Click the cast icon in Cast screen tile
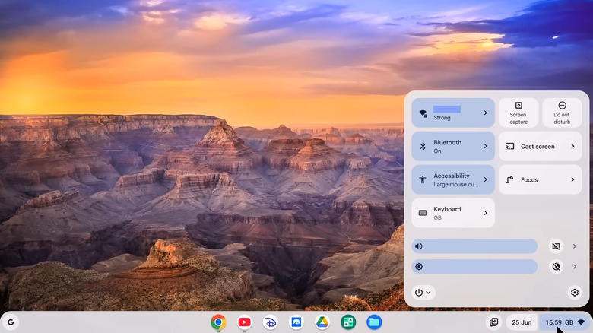593x333 pixels. 510,146
